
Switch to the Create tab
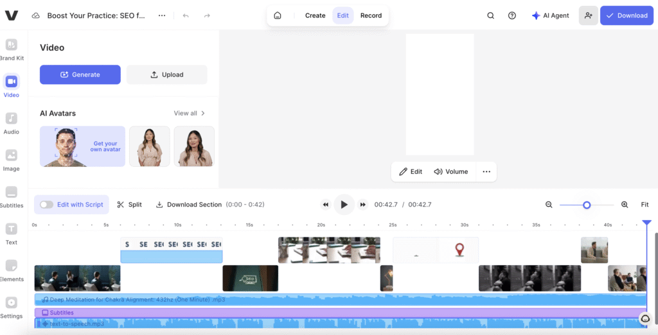pyautogui.click(x=315, y=15)
